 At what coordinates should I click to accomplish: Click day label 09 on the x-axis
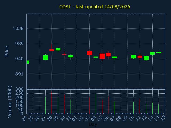pos(125,118)
